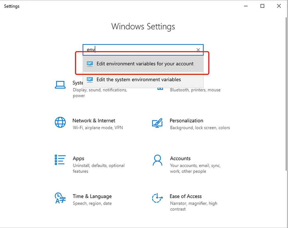Viewport: 288px width, 228px height.
Task: Click 'Background, lock screen, colors' text
Action: pos(200,128)
